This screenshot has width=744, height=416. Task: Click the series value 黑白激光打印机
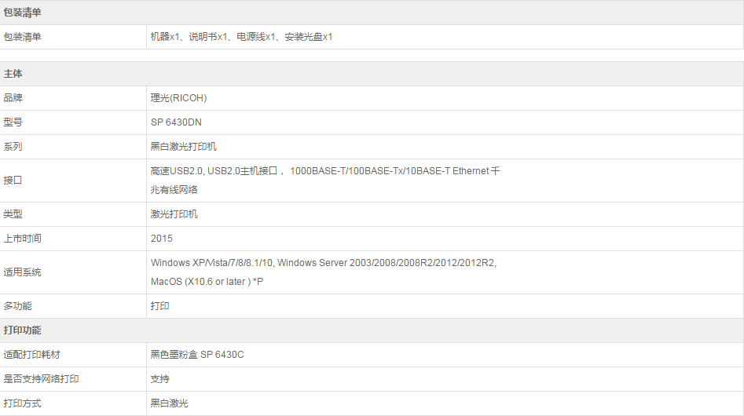tap(184, 147)
